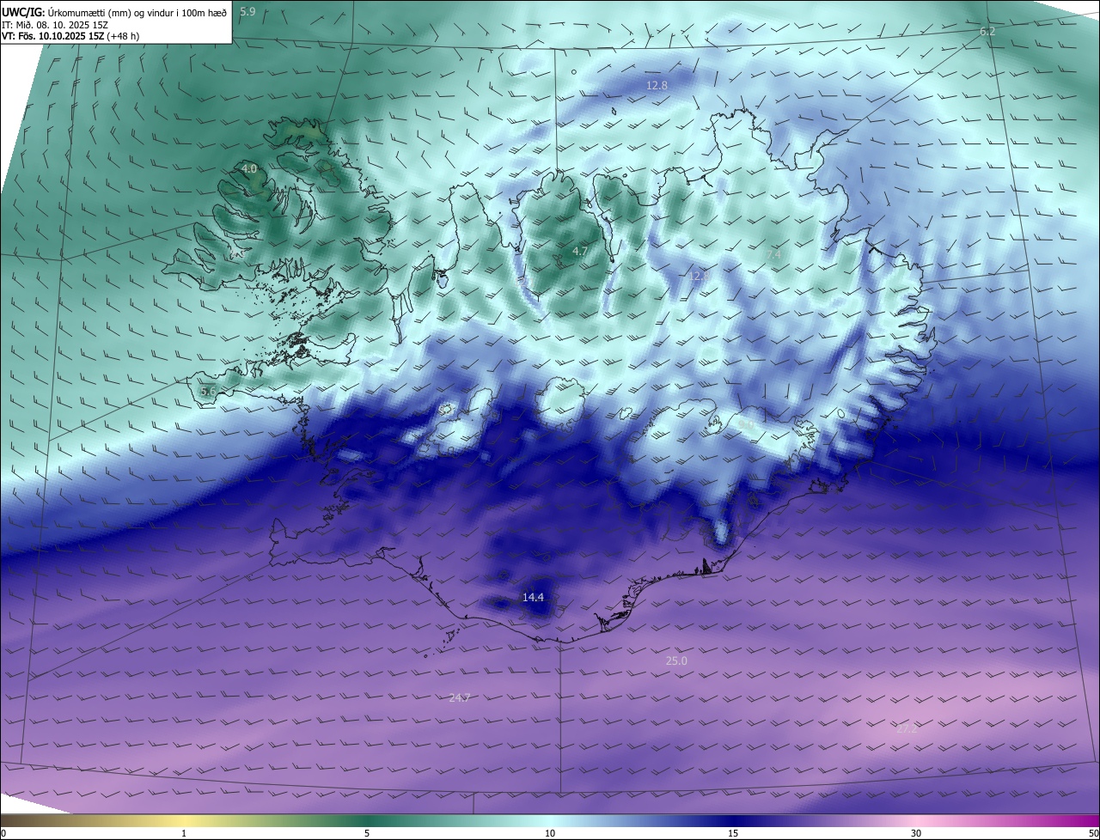
Task: Click the 5.9 value label
Action: [x=247, y=11]
